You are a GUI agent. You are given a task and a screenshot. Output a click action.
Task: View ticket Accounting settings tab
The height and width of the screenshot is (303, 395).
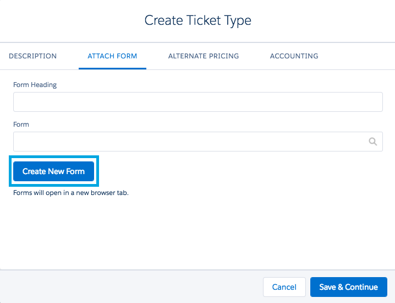[x=294, y=56]
